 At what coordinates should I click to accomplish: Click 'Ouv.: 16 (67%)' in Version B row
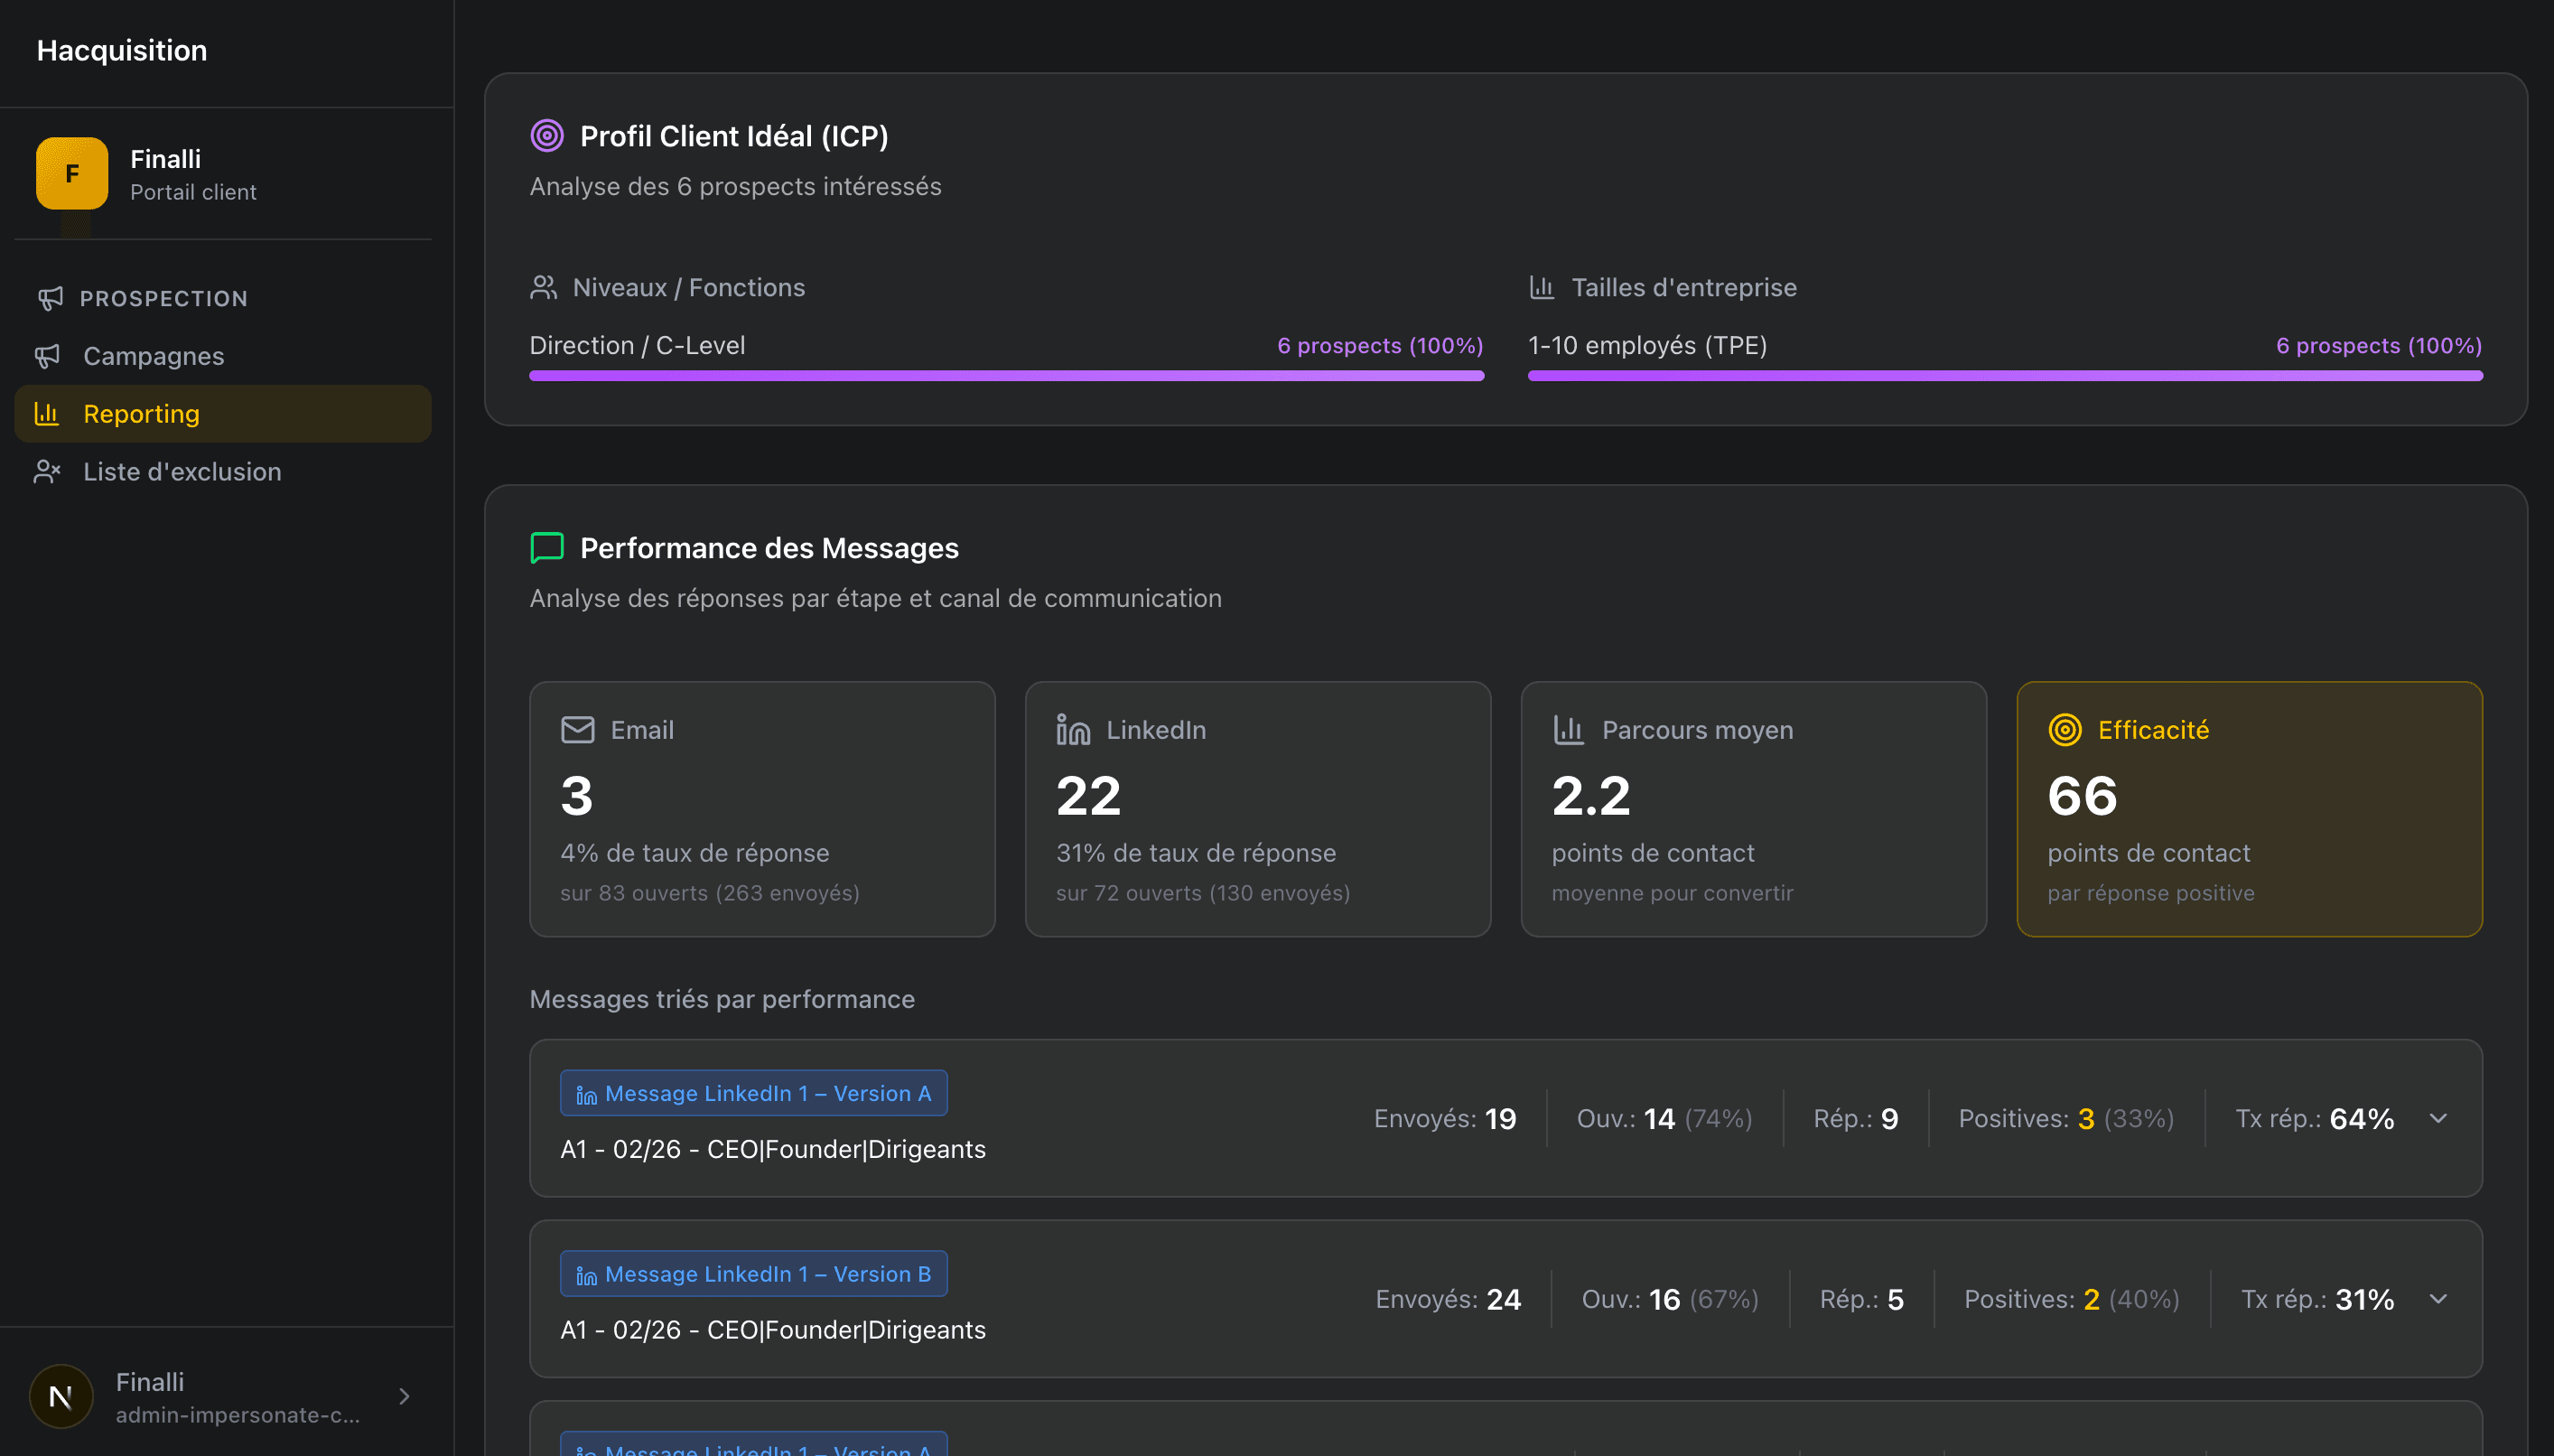1671,1298
